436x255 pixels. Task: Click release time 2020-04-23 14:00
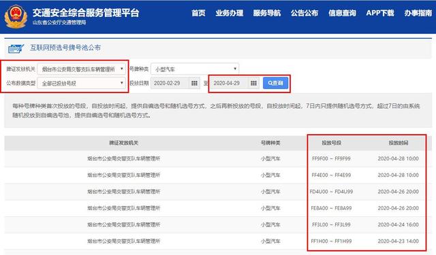[398, 241]
